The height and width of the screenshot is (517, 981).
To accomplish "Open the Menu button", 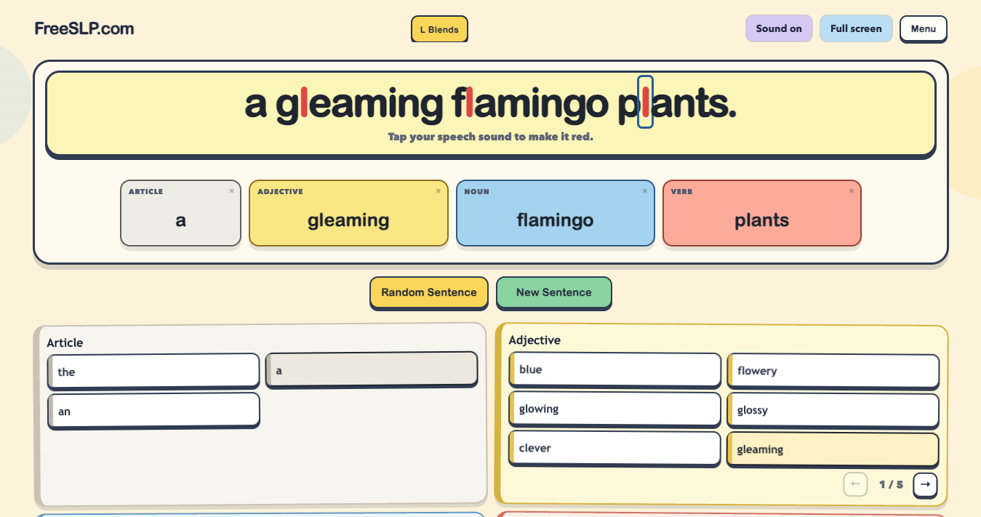I will click(x=924, y=28).
